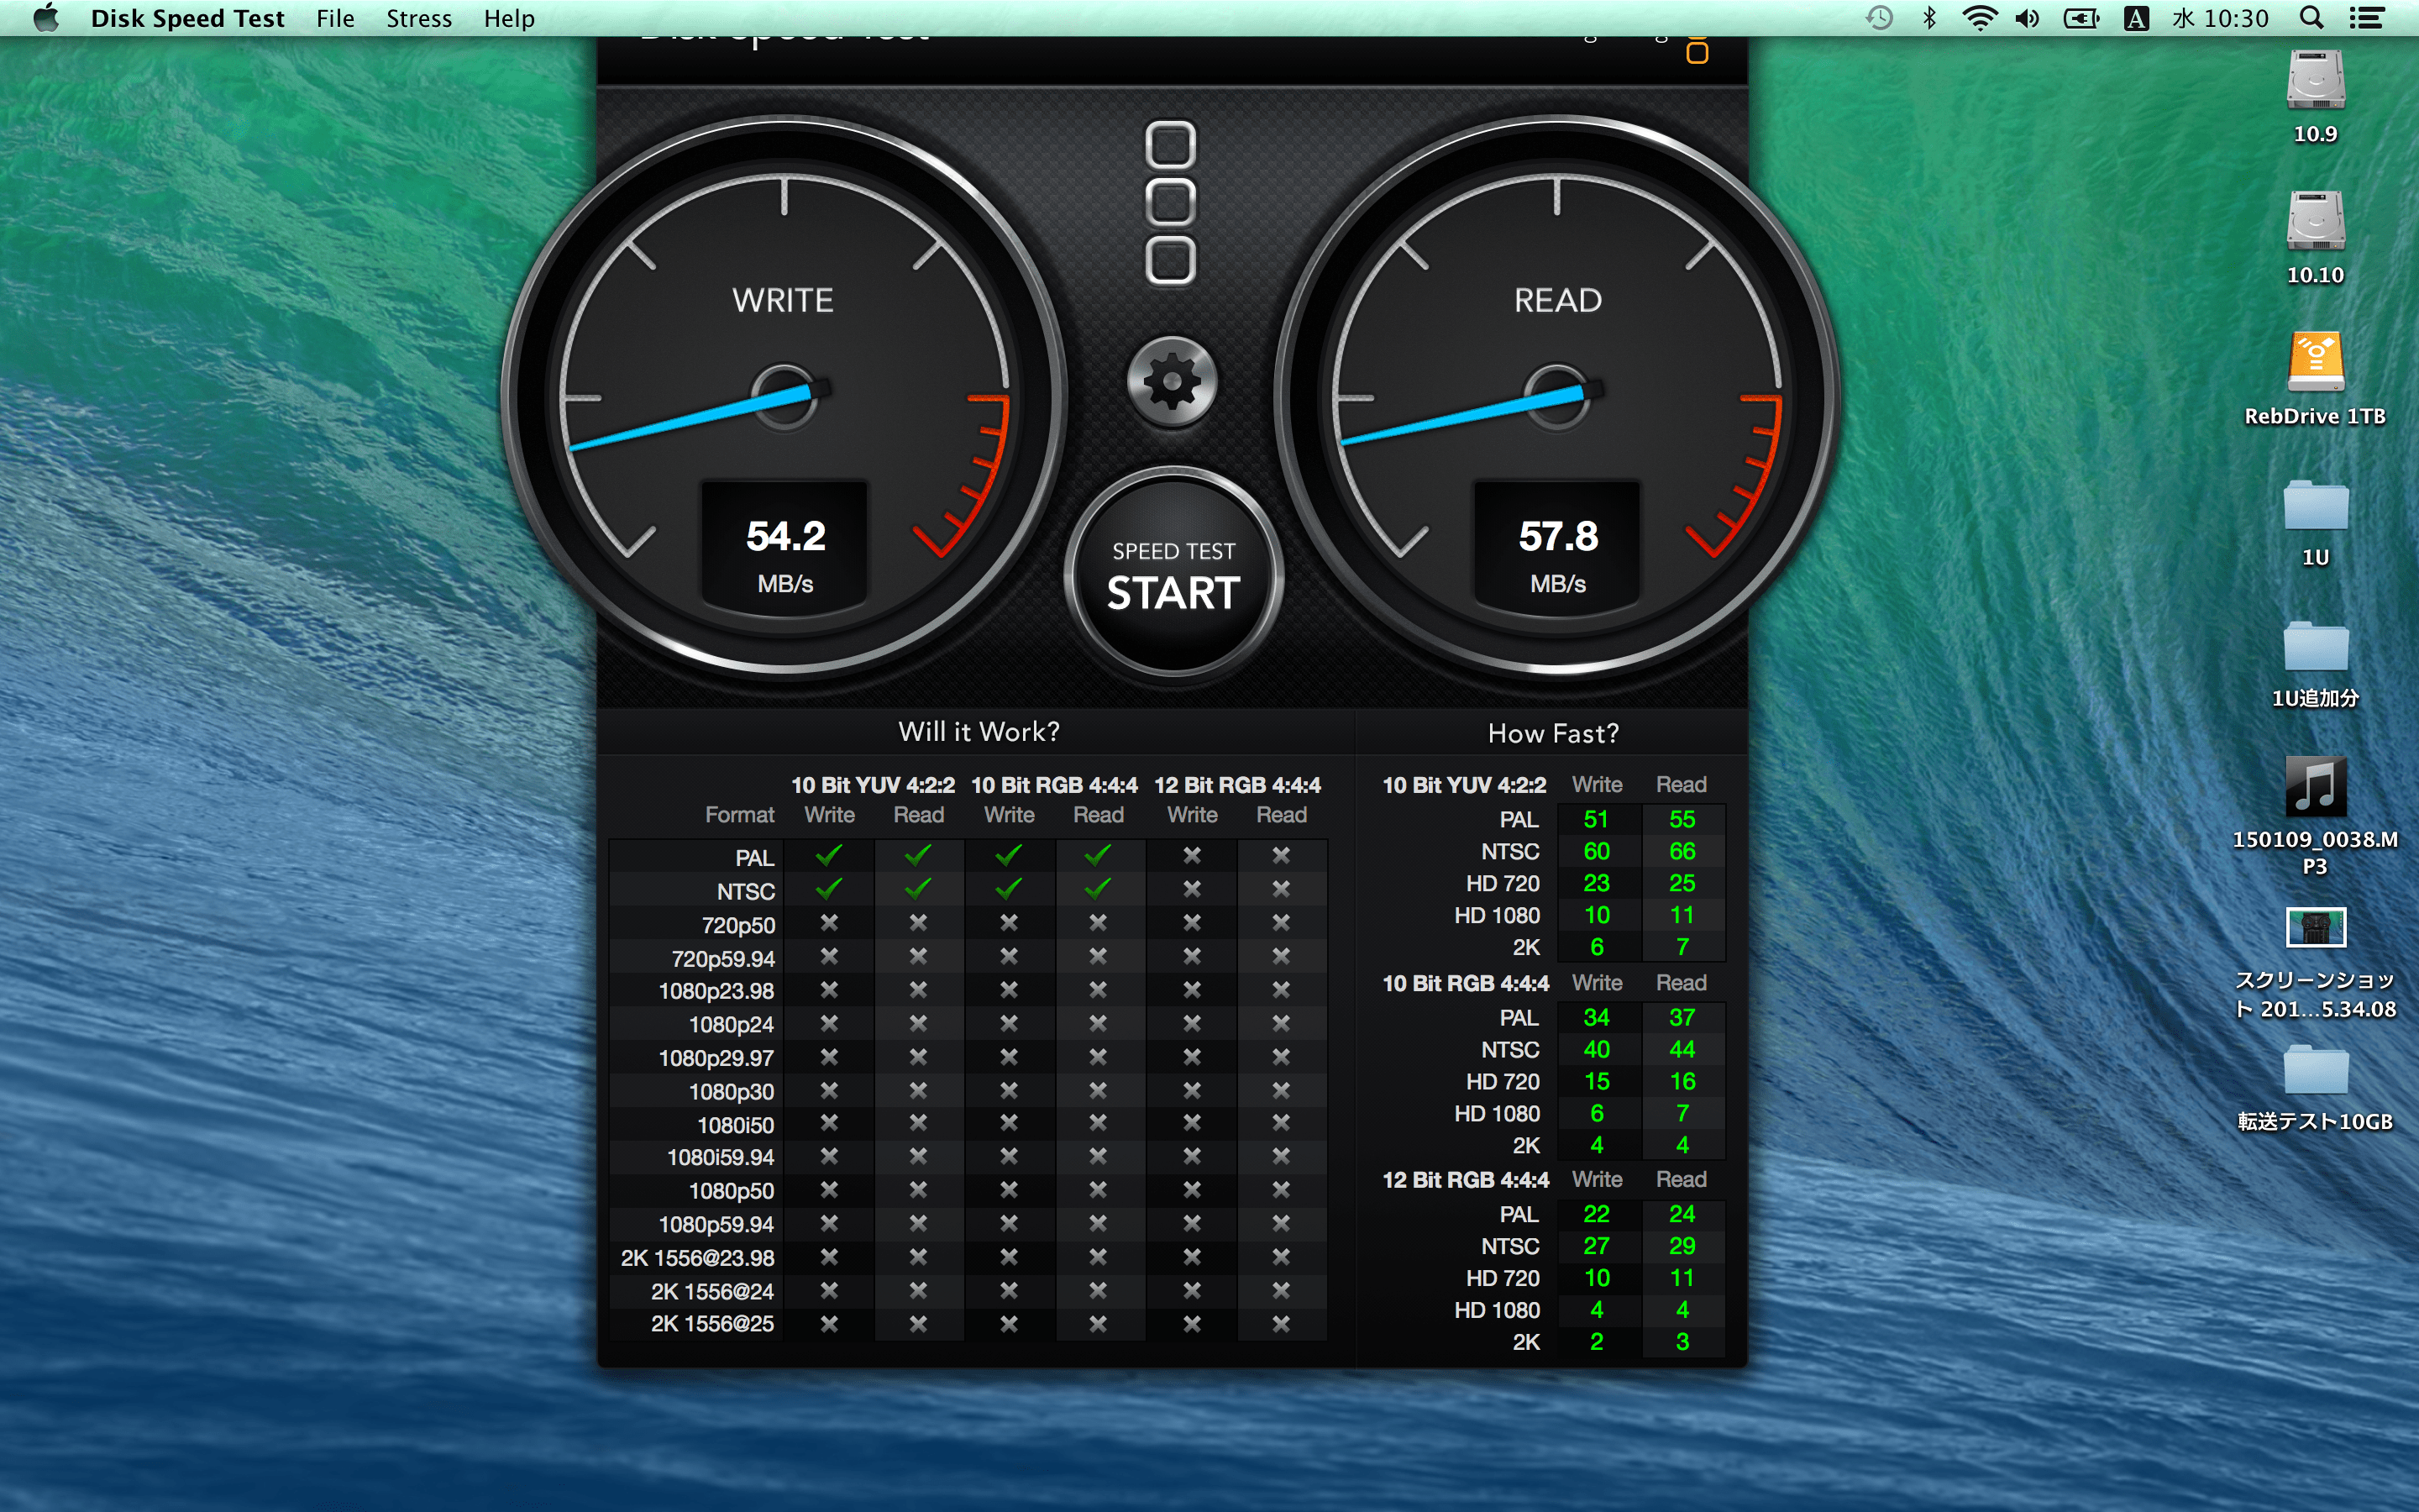This screenshot has height=1512, width=2419.
Task: Click the 'How Fast?' heading
Action: click(1552, 733)
